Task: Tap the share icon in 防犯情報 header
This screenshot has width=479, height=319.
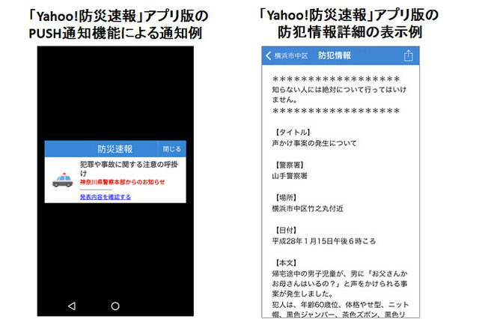Action: [408, 55]
